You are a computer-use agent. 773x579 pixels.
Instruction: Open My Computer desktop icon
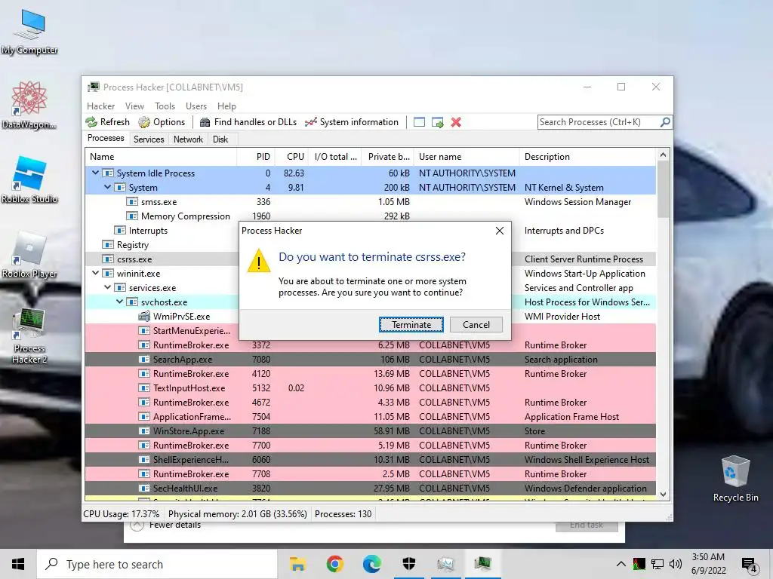click(x=29, y=32)
